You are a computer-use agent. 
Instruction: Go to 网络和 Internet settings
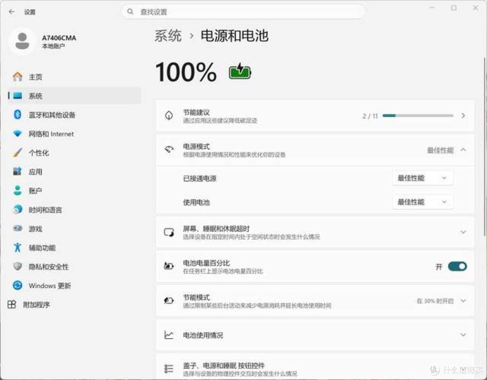coord(74,134)
